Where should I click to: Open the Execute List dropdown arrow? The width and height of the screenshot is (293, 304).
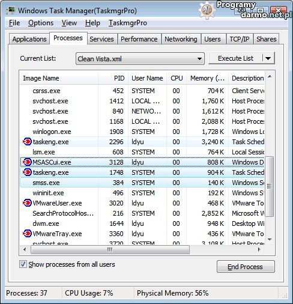click(x=268, y=58)
